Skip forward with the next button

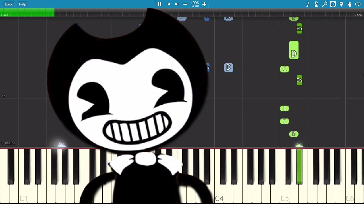tap(177, 4)
